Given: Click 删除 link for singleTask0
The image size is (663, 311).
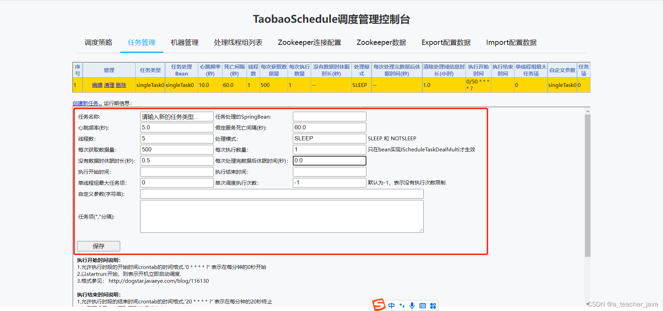Looking at the screenshot, I should 121,85.
